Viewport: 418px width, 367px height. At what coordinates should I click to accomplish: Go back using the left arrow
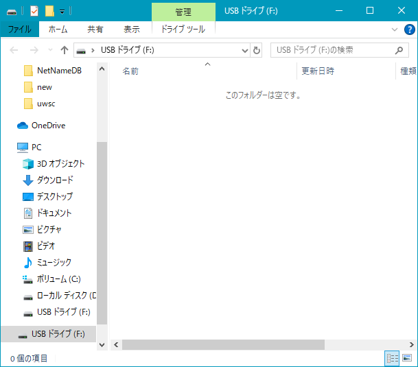point(14,50)
